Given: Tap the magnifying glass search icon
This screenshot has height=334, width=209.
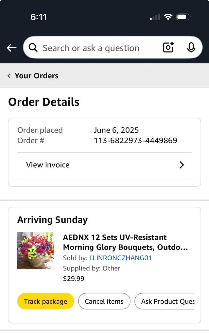Looking at the screenshot, I should [33, 48].
